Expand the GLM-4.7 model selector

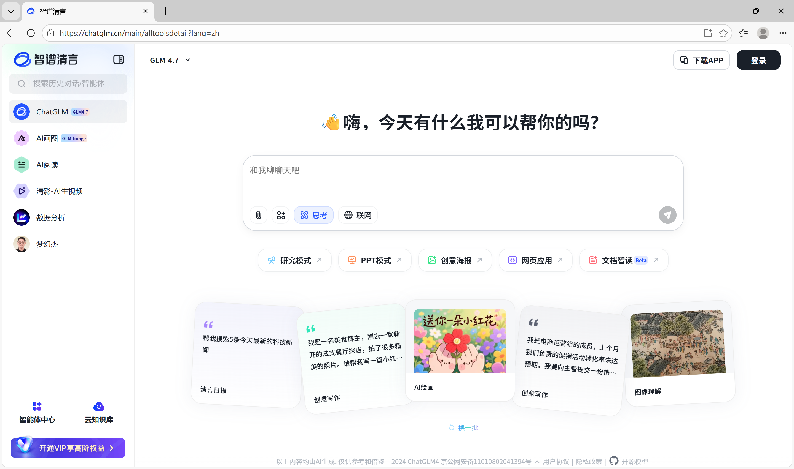[x=170, y=60]
